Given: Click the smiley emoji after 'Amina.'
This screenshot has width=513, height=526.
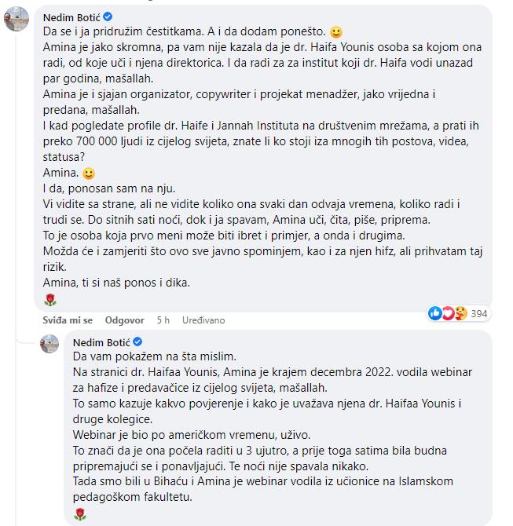Looking at the screenshot, I should point(89,174).
